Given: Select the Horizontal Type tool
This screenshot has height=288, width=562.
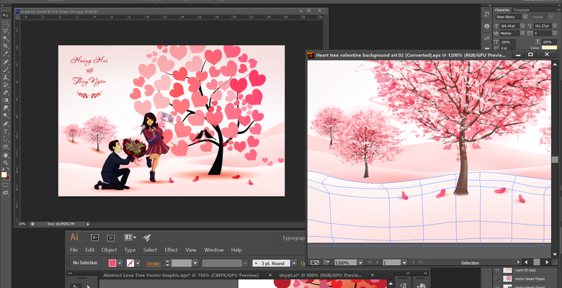Looking at the screenshot, I should pyautogui.click(x=6, y=132).
